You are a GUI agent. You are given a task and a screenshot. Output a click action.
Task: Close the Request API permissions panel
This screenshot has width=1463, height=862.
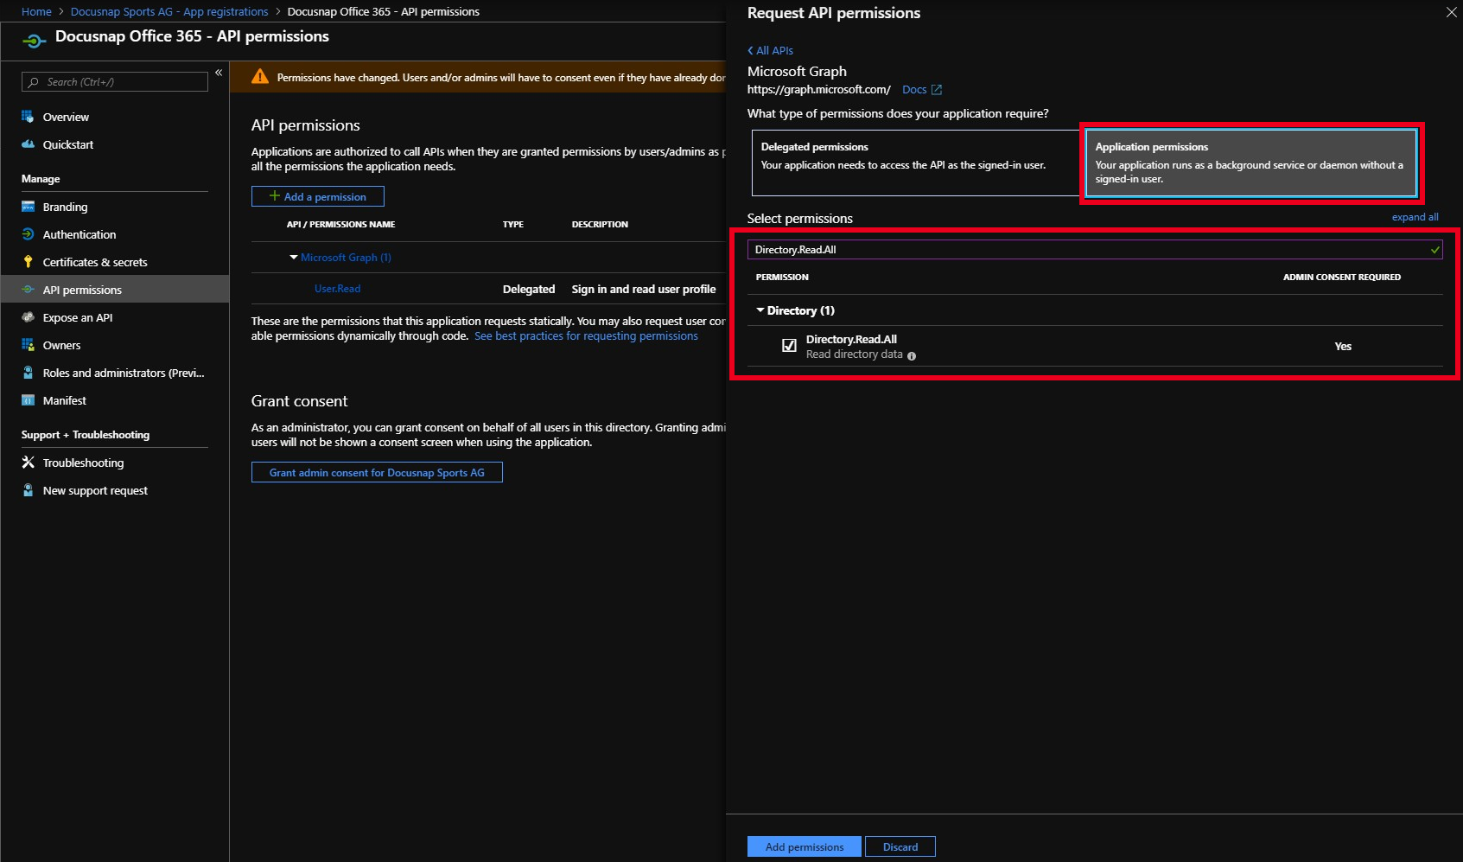[1452, 12]
